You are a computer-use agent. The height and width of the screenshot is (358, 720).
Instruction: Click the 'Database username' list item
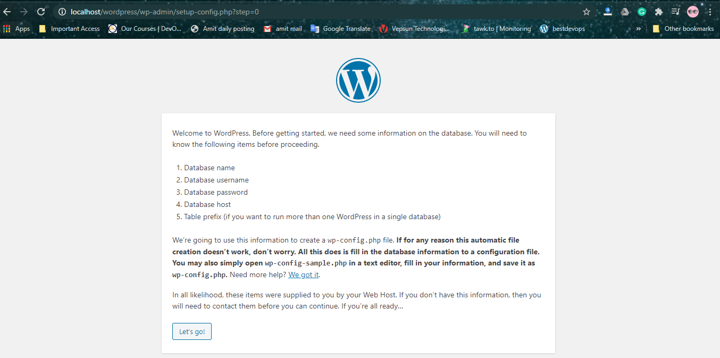[216, 180]
